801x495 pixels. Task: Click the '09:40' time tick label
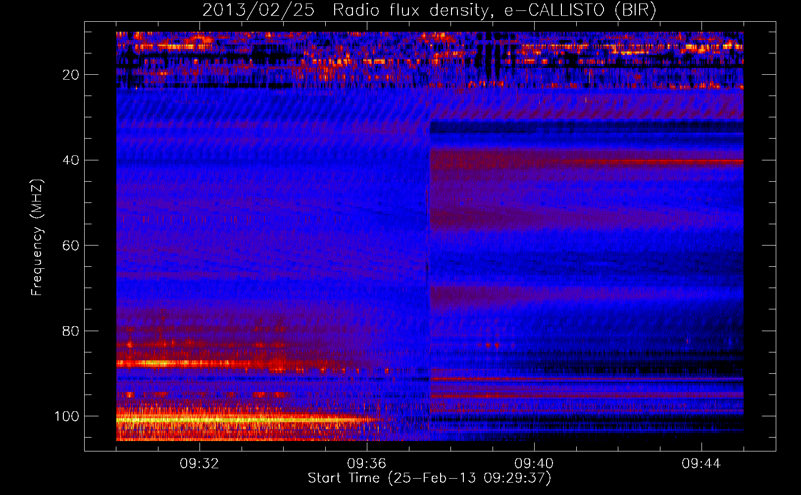click(x=534, y=464)
